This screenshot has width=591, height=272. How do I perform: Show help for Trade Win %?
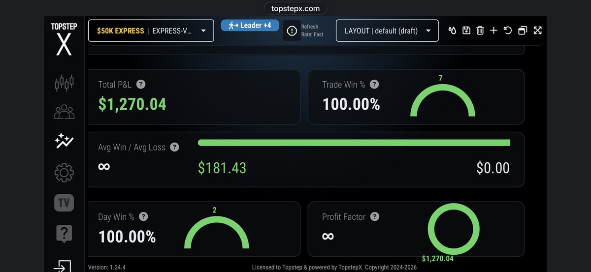coord(374,85)
